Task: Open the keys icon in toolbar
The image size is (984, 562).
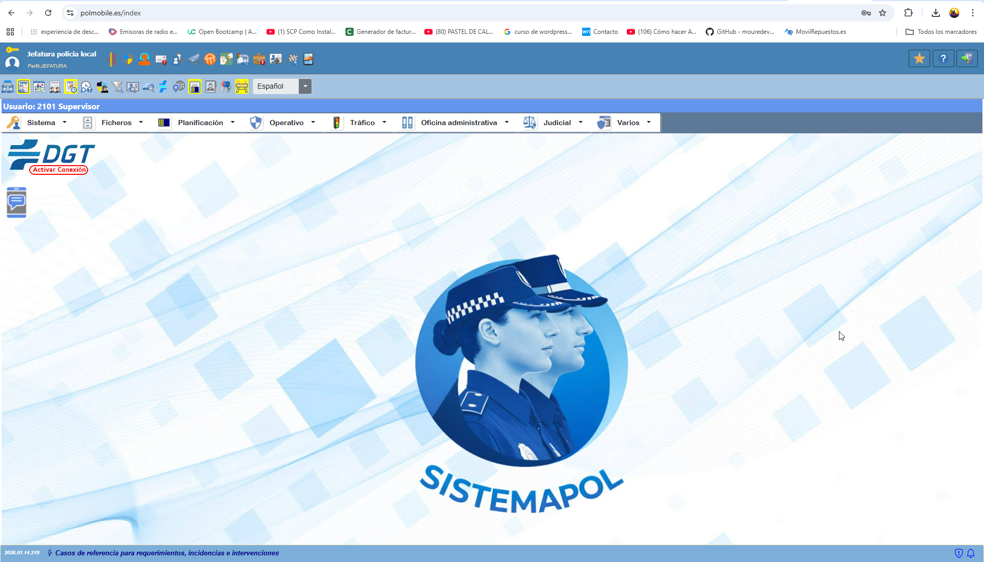Action: 226,87
